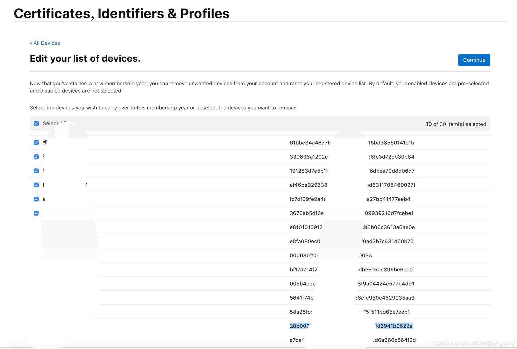Click the 30 of 30 item(s) selected label
The width and height of the screenshot is (517, 349).
click(455, 124)
